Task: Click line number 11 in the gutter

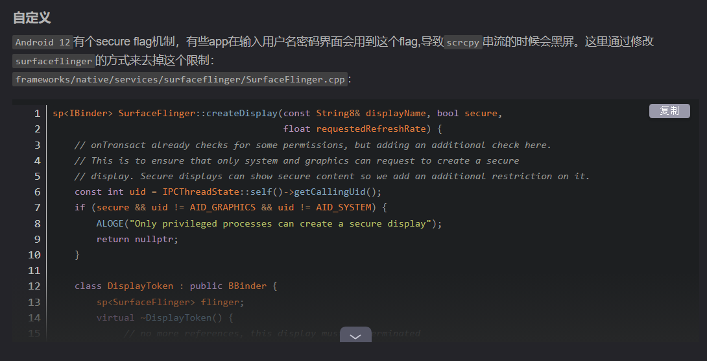Action: click(34, 270)
